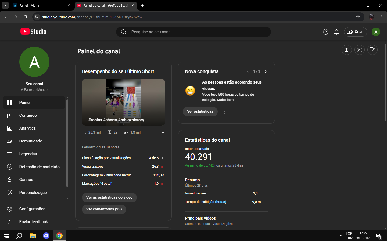This screenshot has height=241, width=387.
Task: Open Personalização in the sidebar
Action: (34, 193)
